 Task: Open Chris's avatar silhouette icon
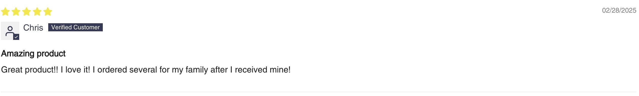10,31
